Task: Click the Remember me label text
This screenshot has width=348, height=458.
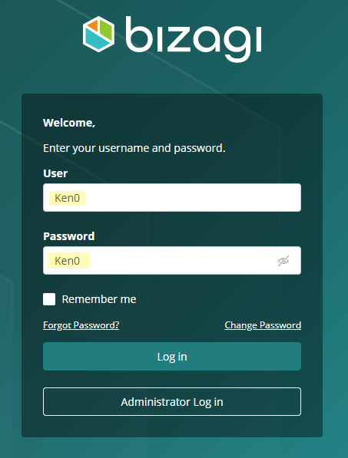Action: point(99,299)
